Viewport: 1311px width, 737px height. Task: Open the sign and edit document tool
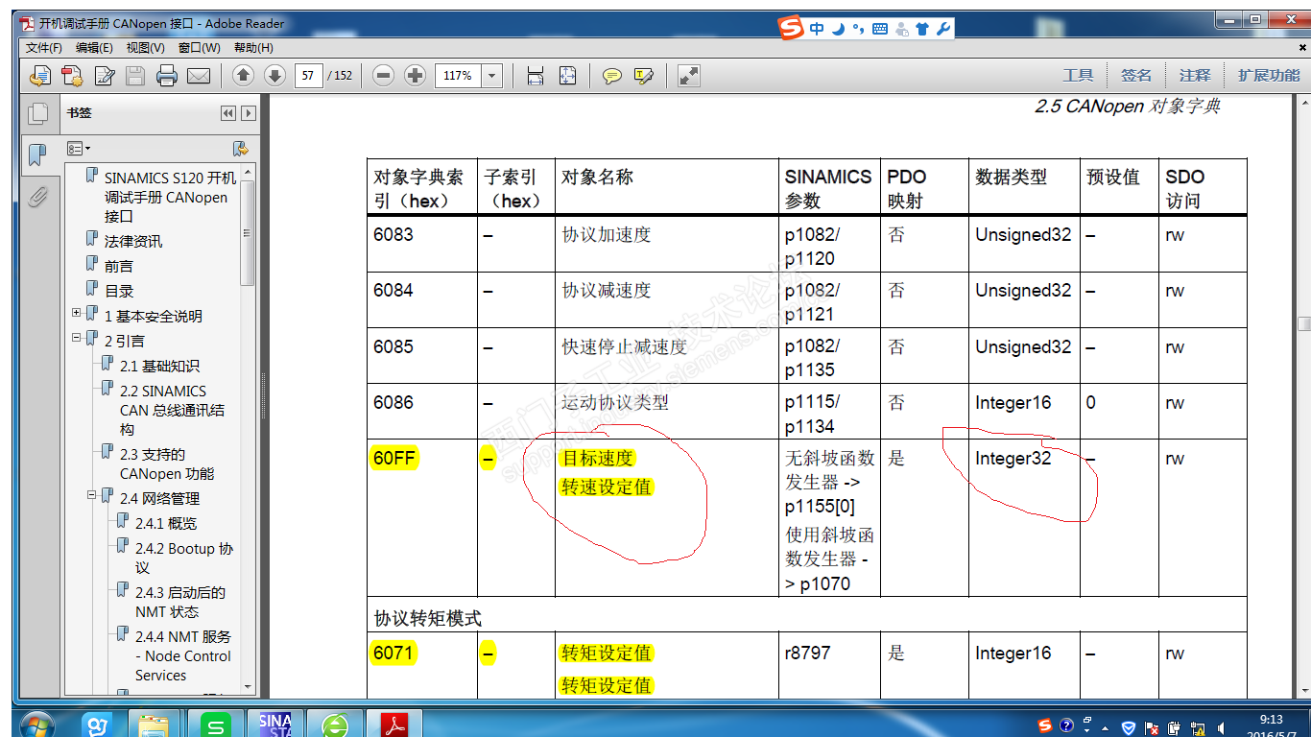click(104, 75)
